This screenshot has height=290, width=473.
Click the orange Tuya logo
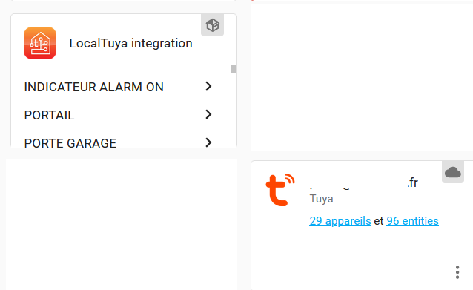click(280, 190)
